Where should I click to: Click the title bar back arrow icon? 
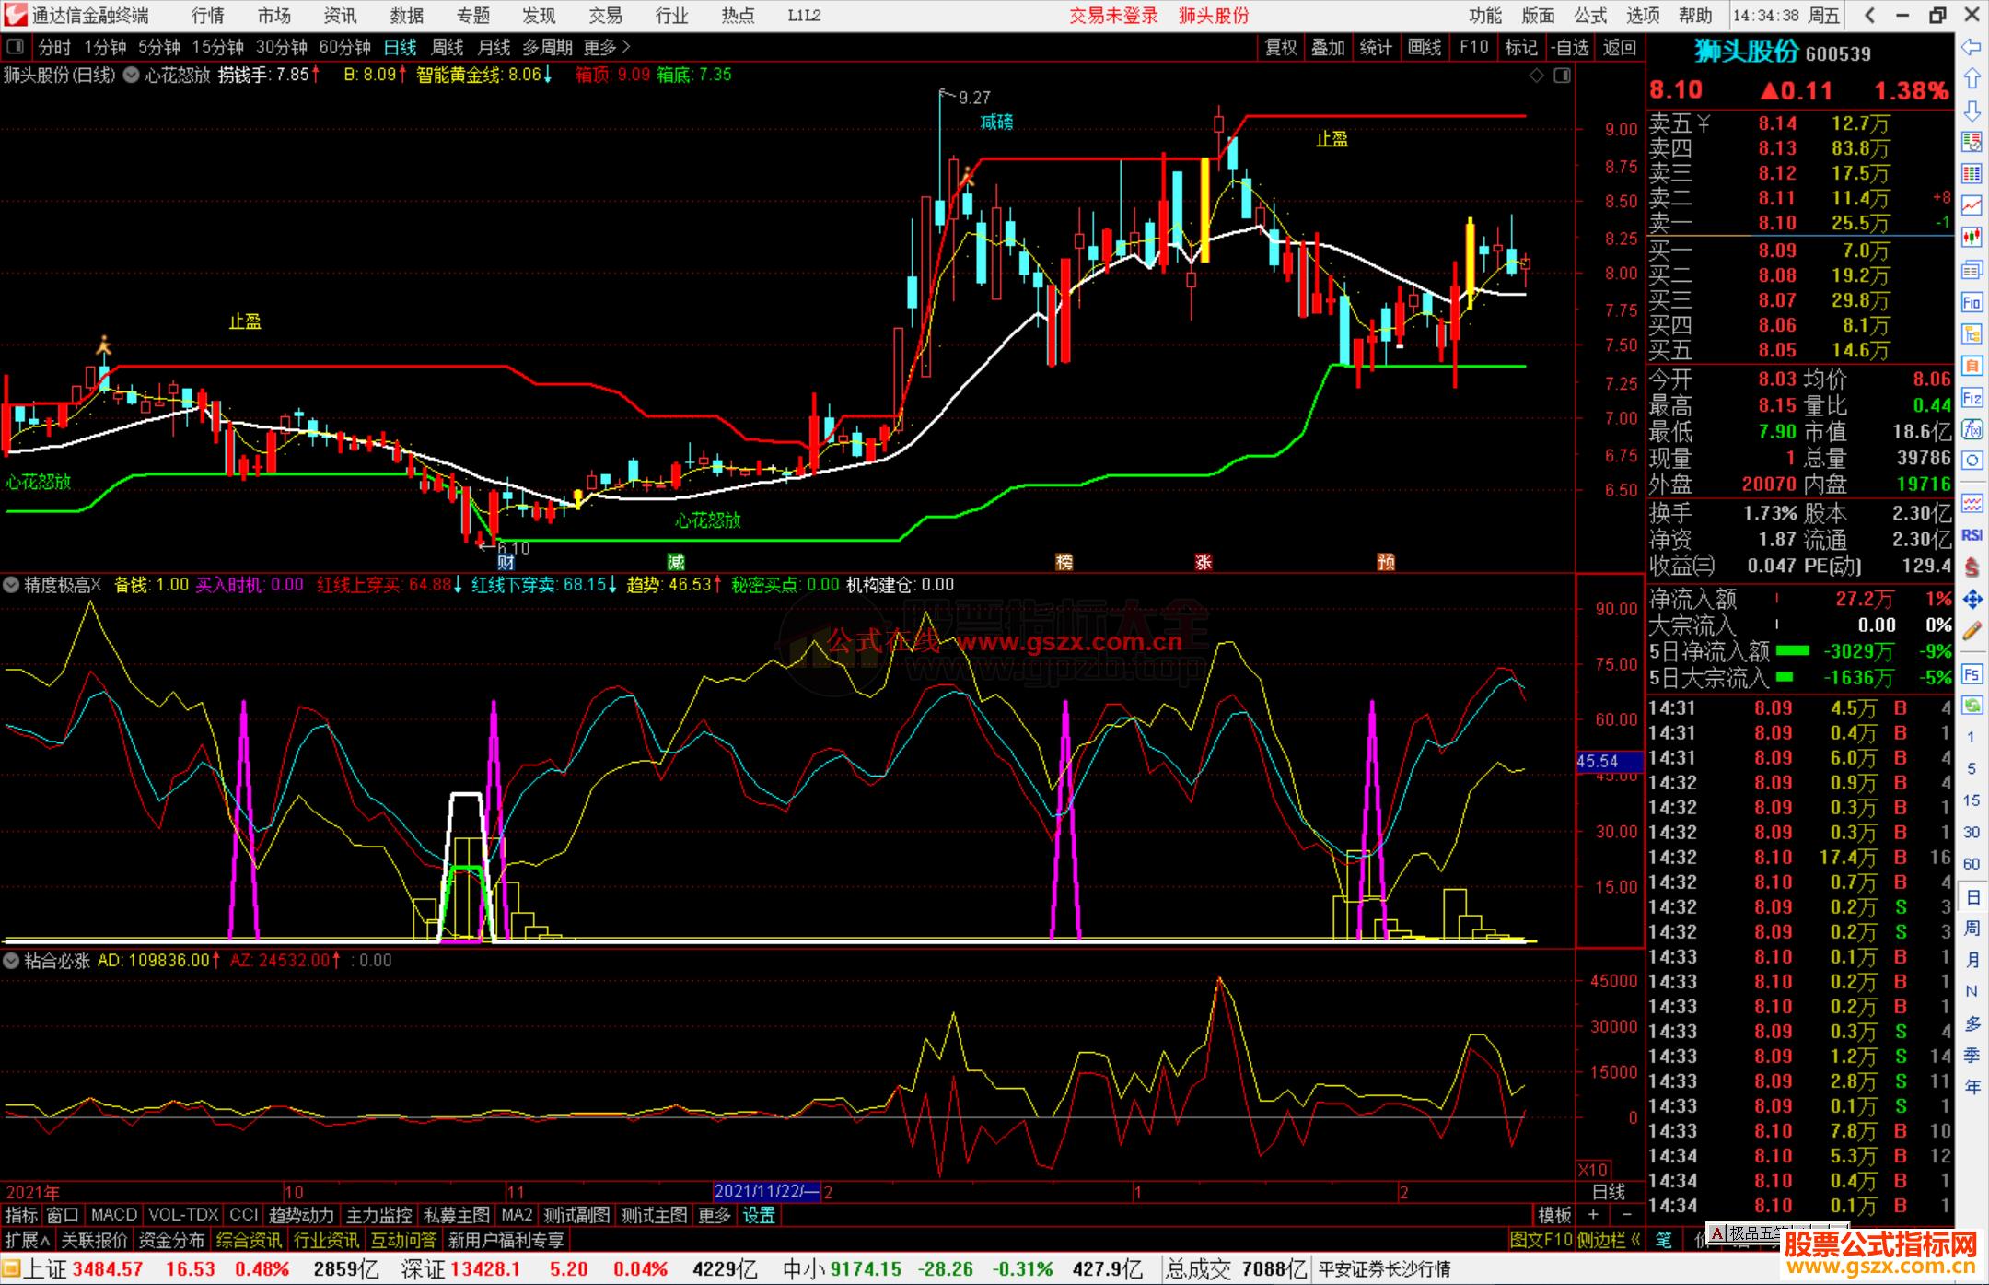(x=1870, y=15)
